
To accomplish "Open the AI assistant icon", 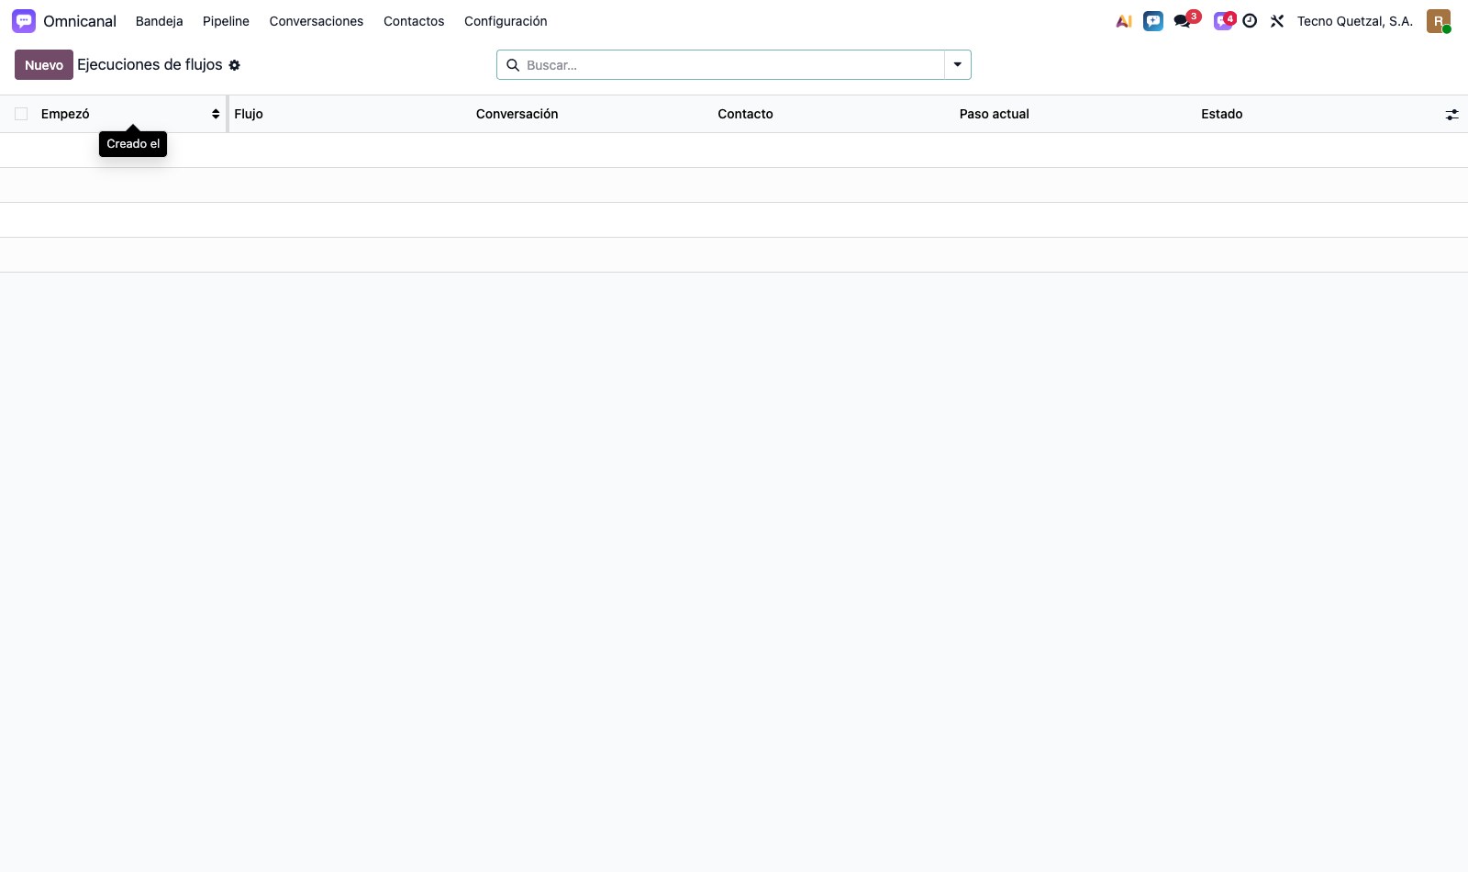I will coord(1124,21).
